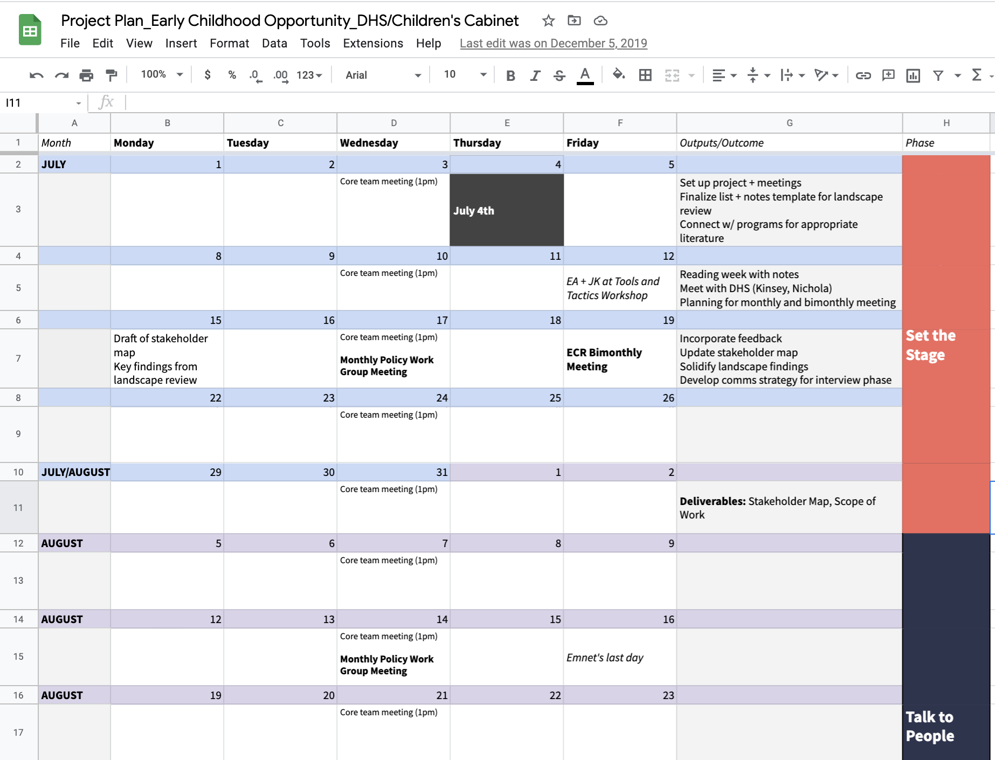
Task: Select column D header
Action: click(393, 123)
